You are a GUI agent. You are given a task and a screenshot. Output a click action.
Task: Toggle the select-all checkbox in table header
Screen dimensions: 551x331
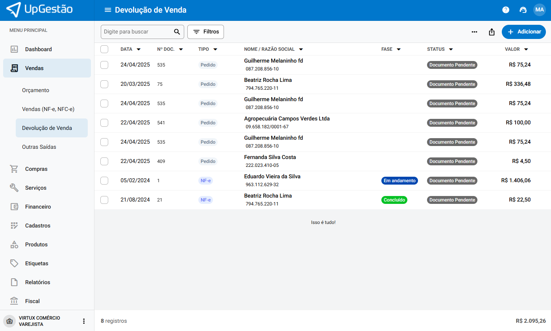click(104, 49)
